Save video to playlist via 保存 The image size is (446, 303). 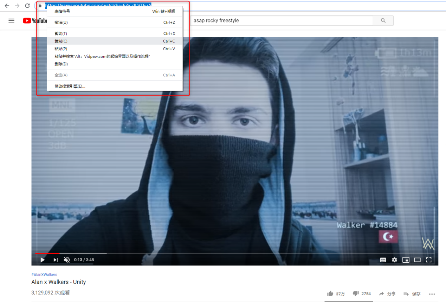(x=412, y=294)
